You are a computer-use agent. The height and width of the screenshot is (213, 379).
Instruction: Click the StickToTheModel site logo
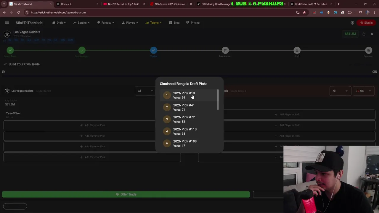coord(29,23)
